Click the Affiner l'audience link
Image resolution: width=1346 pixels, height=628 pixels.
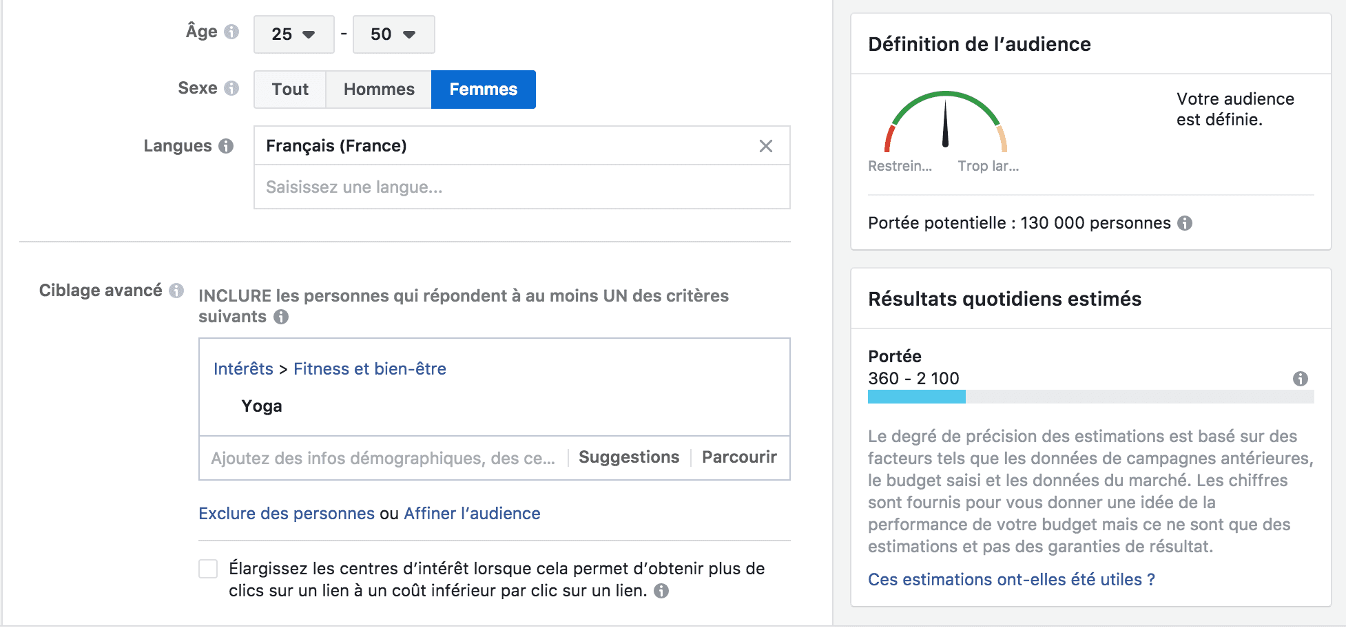pos(472,514)
